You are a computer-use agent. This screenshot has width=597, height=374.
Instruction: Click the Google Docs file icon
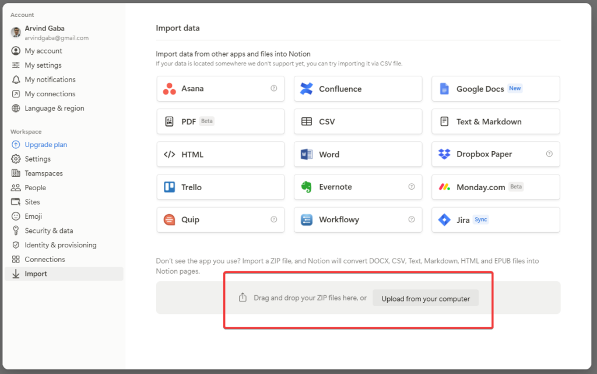444,89
